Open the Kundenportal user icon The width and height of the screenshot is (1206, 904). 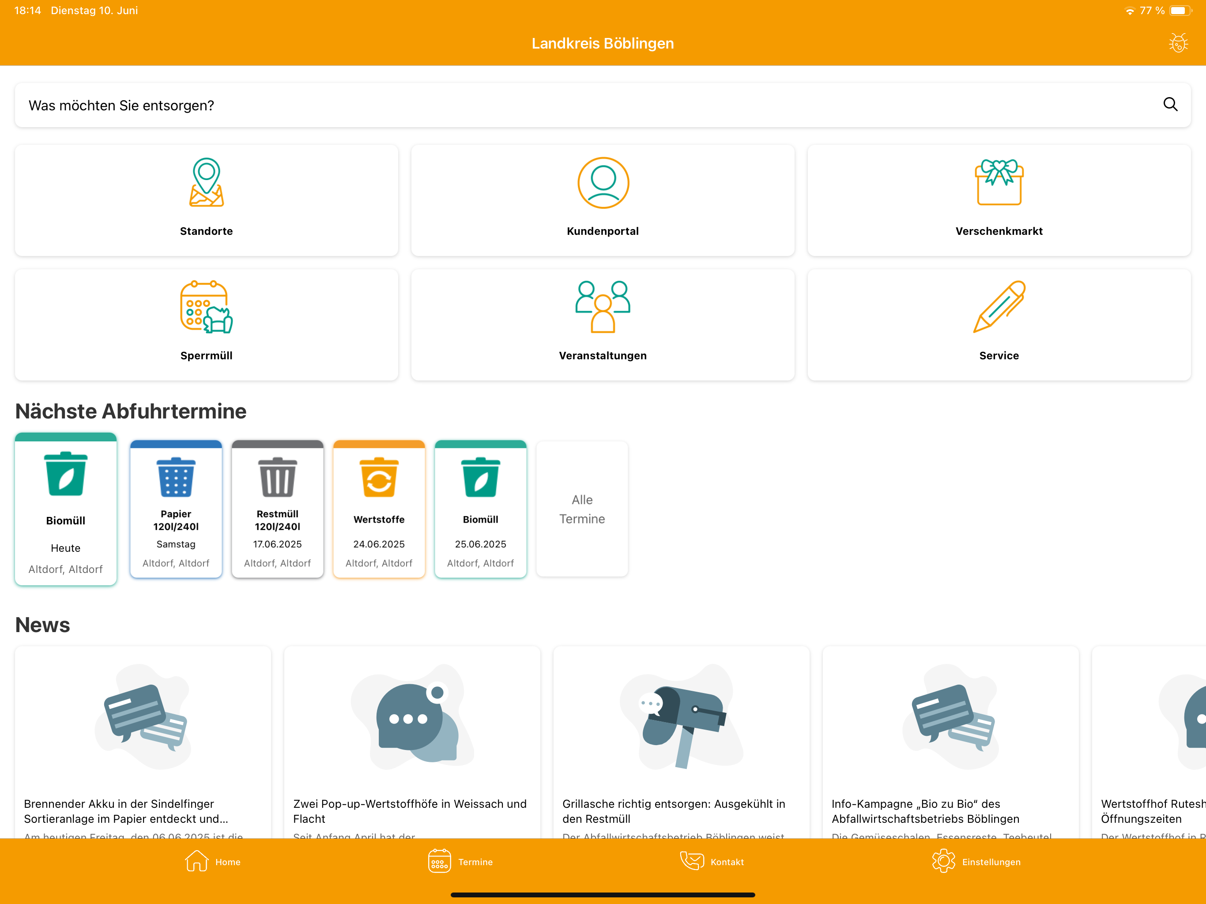point(603,183)
